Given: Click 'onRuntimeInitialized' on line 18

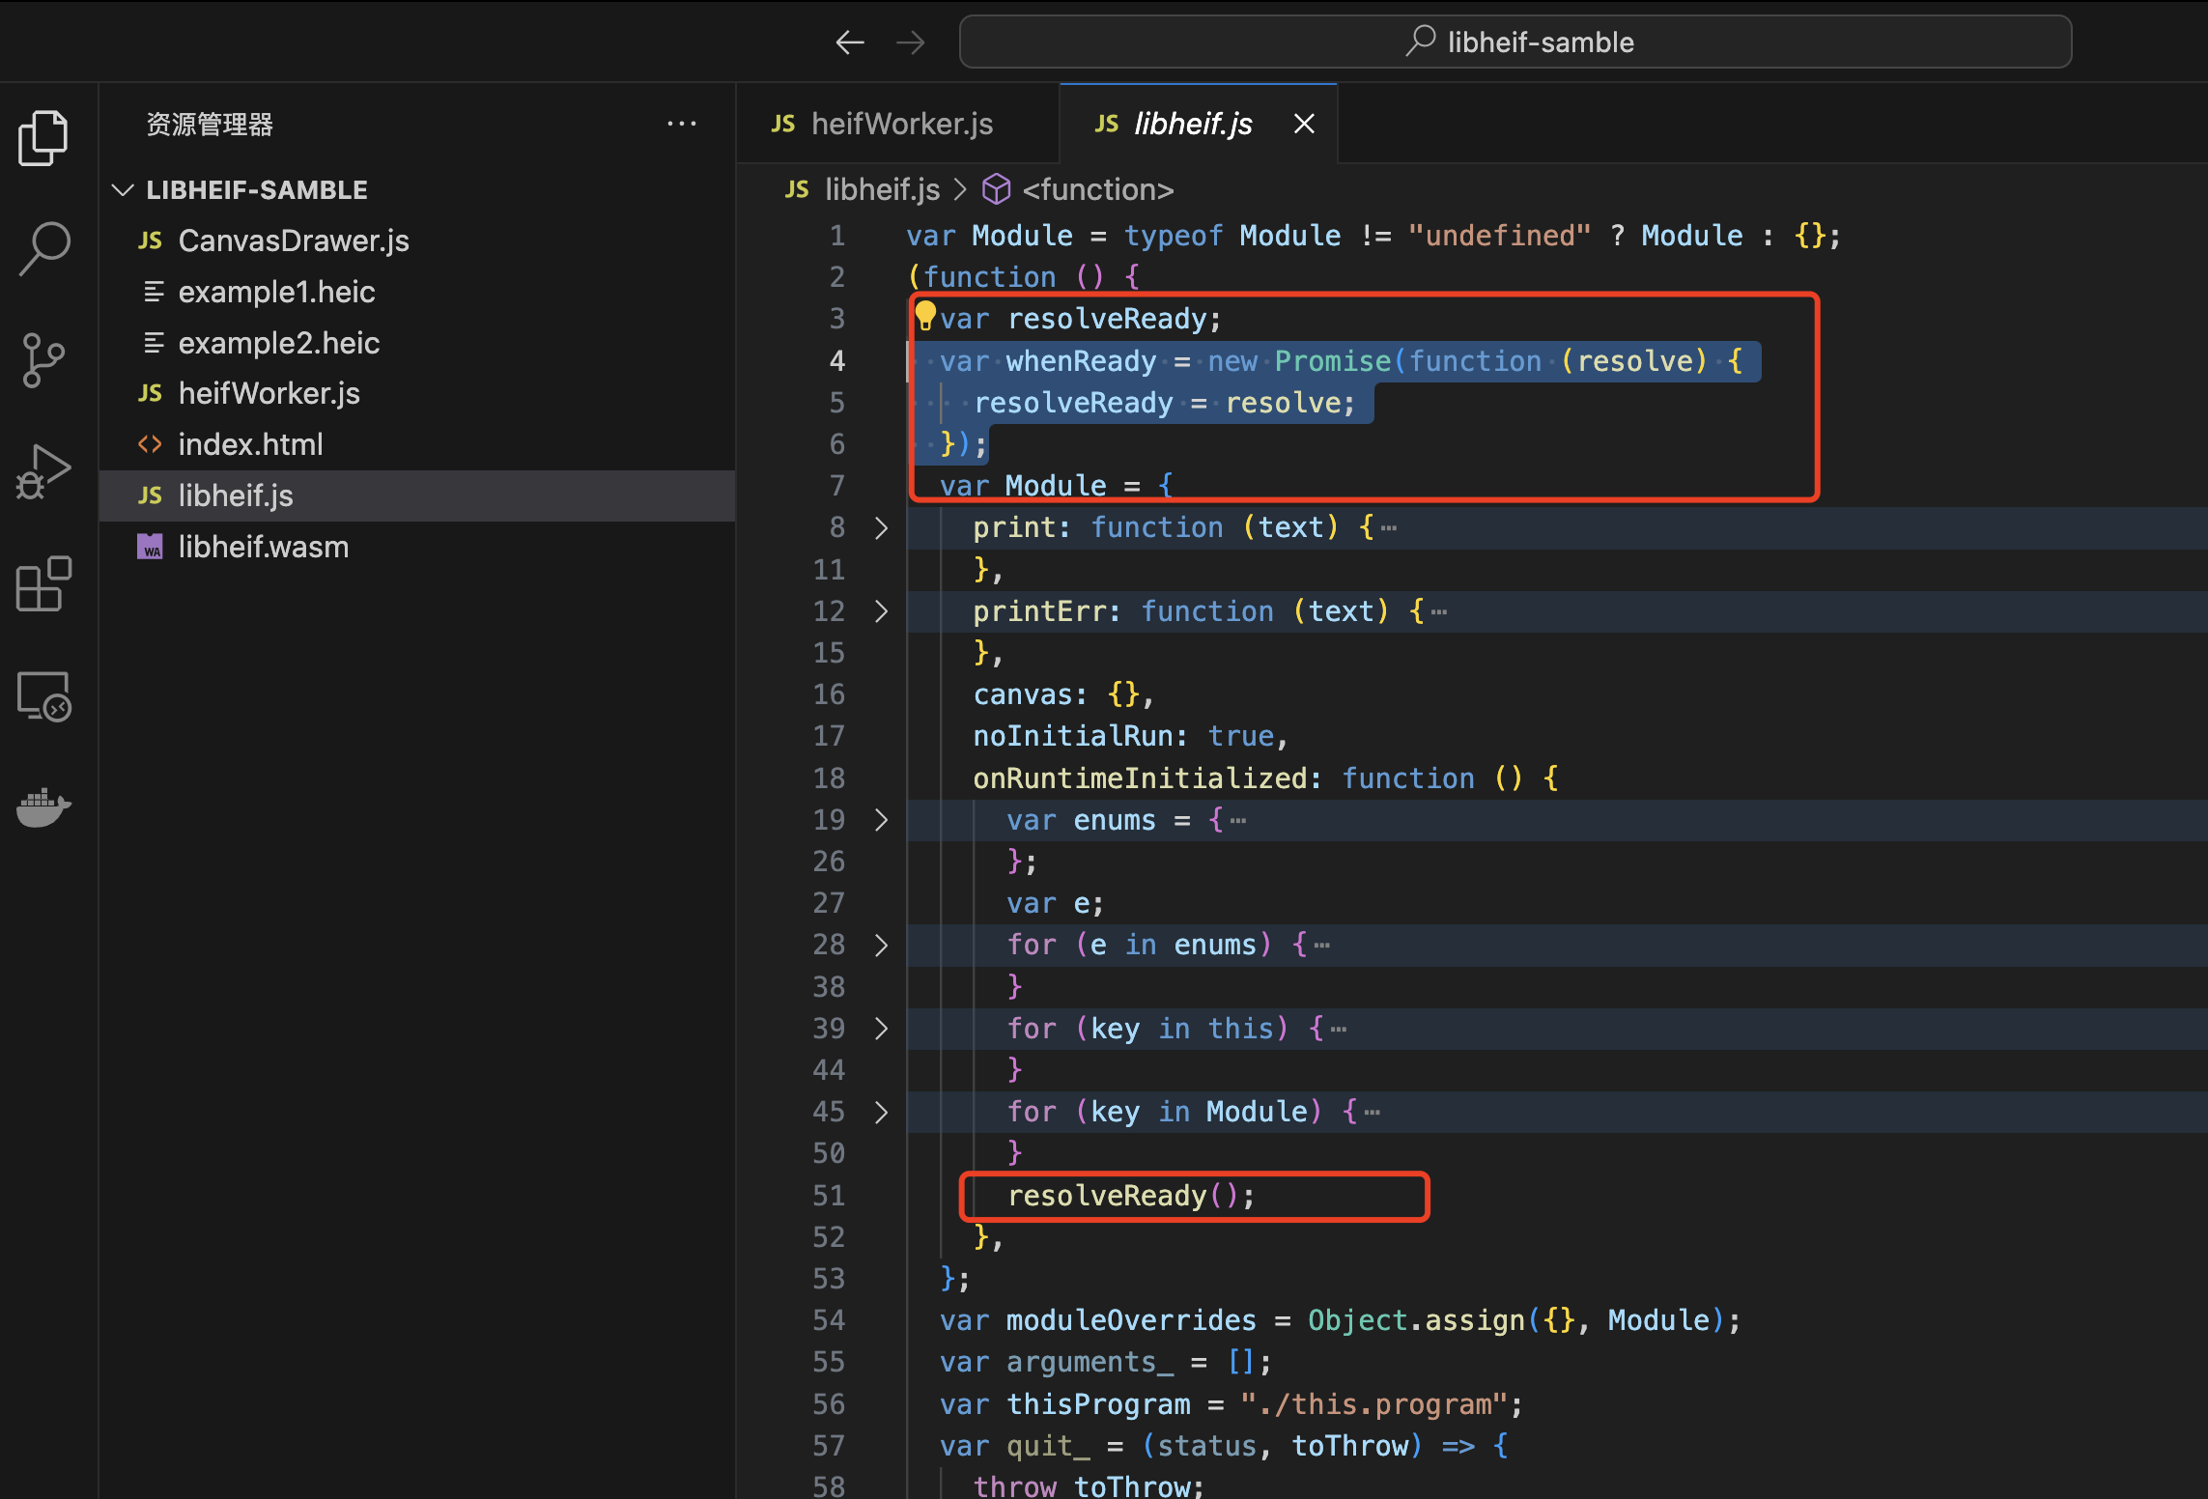Looking at the screenshot, I should coord(1140,778).
